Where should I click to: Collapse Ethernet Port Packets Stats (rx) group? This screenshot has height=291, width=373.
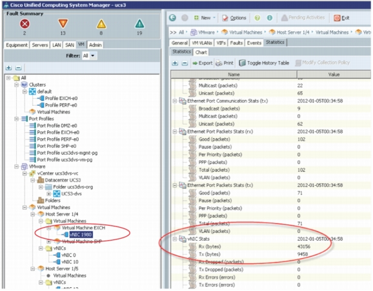[x=175, y=132]
